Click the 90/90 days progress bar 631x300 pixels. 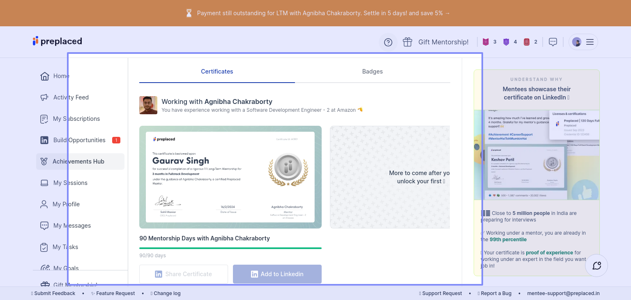[x=230, y=248]
